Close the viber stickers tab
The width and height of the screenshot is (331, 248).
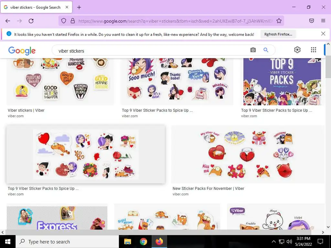click(x=67, y=7)
